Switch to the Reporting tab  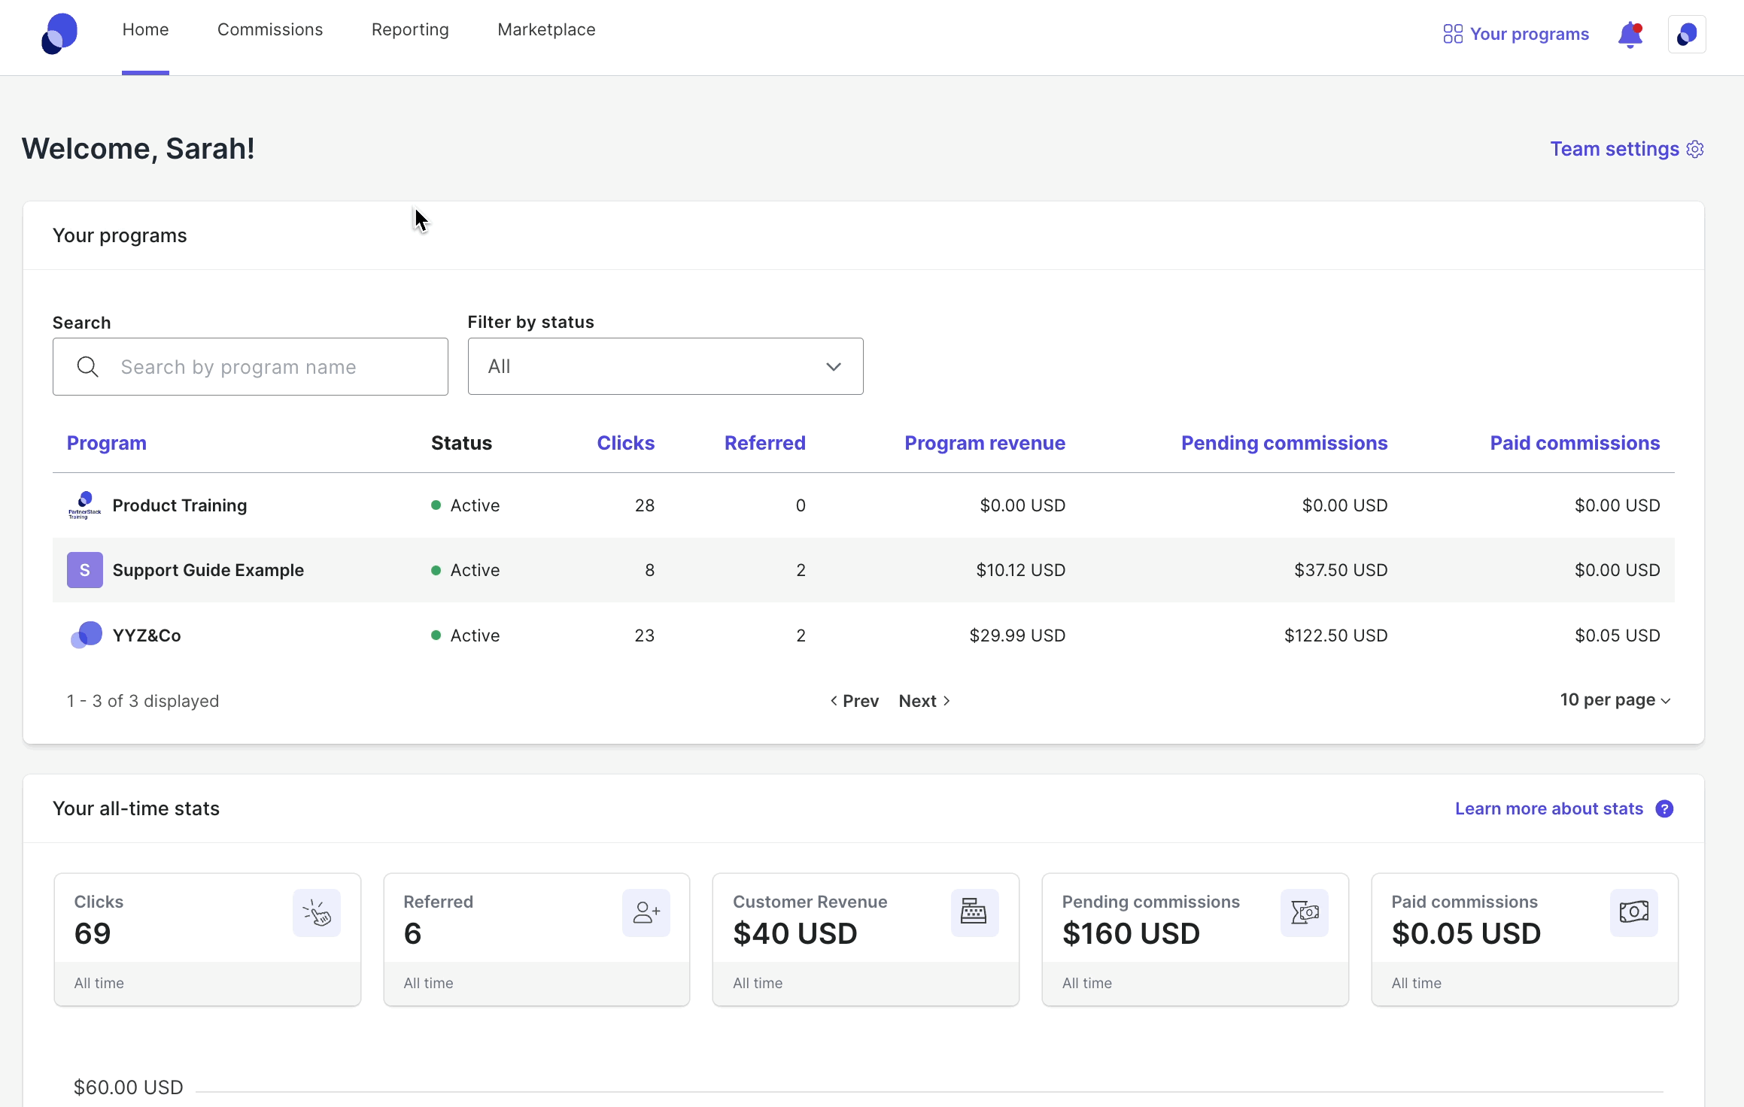click(410, 29)
